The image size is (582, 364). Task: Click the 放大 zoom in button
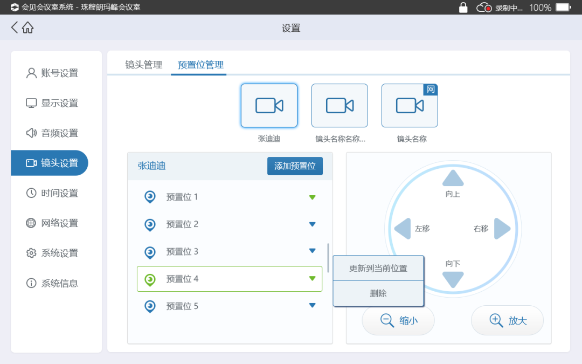click(507, 320)
